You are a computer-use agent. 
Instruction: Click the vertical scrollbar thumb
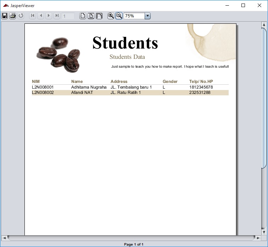[264, 98]
